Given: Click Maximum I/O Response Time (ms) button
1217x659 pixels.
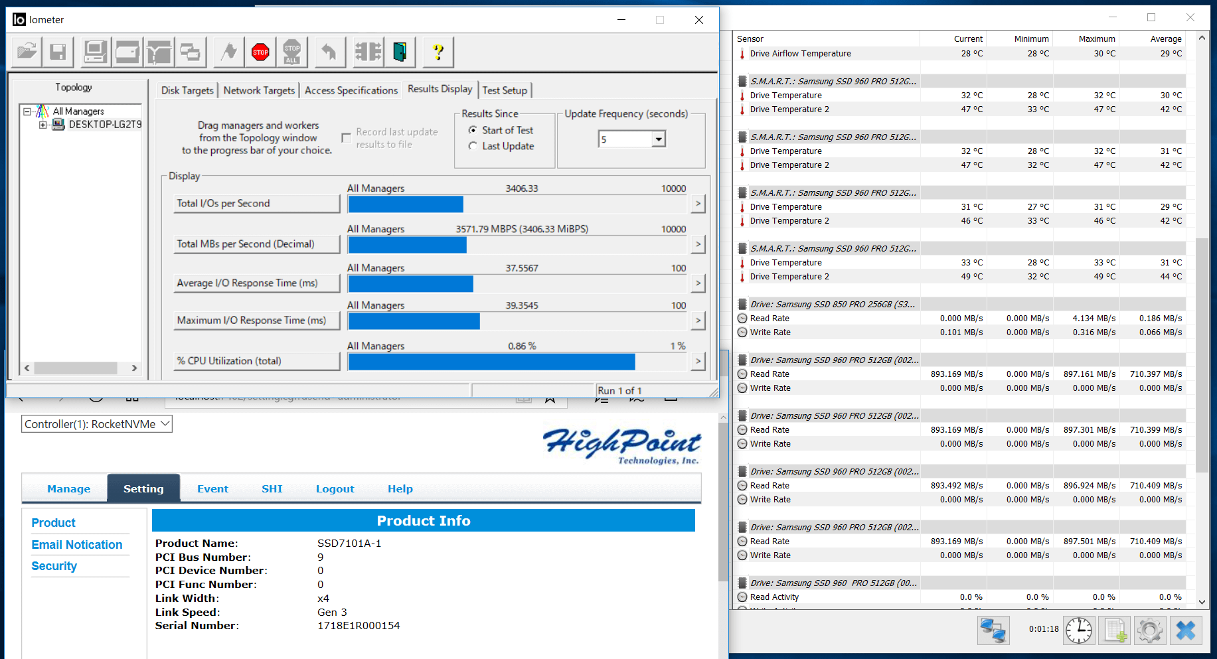Looking at the screenshot, I should 256,321.
